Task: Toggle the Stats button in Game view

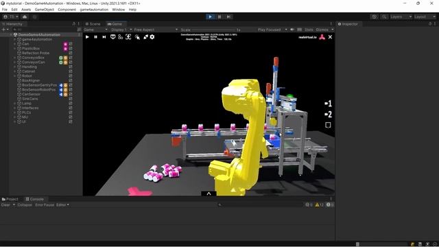Action: (309, 30)
